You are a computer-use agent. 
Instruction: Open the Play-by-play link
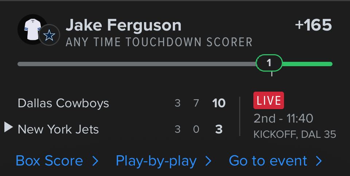tap(156, 161)
